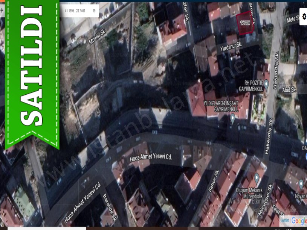Open the map settings gear icon
This screenshot has width=307, height=230.
click(304, 17)
